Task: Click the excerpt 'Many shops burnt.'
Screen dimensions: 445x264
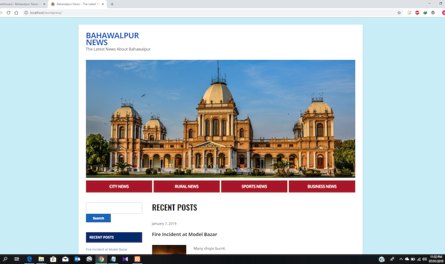Action: coord(209,248)
